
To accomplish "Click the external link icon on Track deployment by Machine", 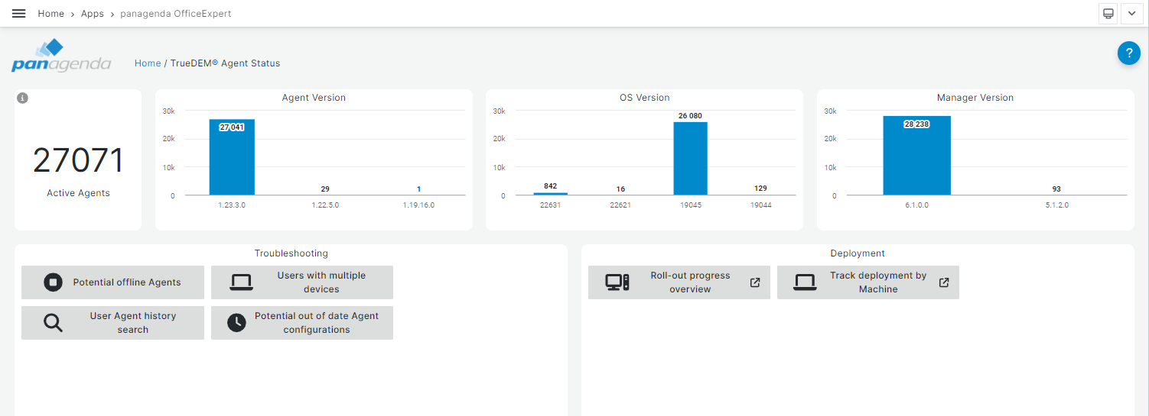I will (x=944, y=282).
